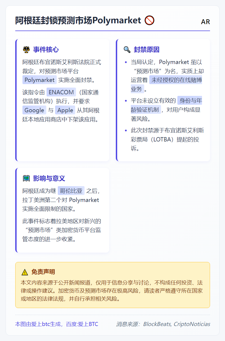Click the highlighted 哥伦比亚 tag
Image resolution: width=225 pixels, height=341 pixels.
71,191
